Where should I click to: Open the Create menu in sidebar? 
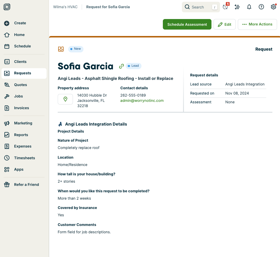[20, 23]
